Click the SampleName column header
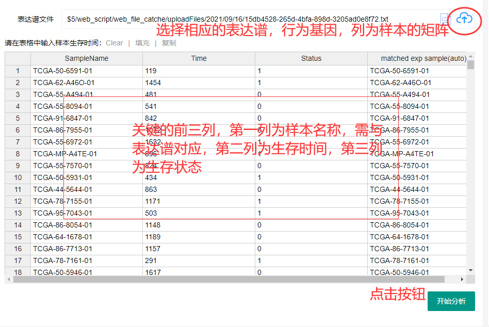This screenshot has height=327, width=489. 87,58
